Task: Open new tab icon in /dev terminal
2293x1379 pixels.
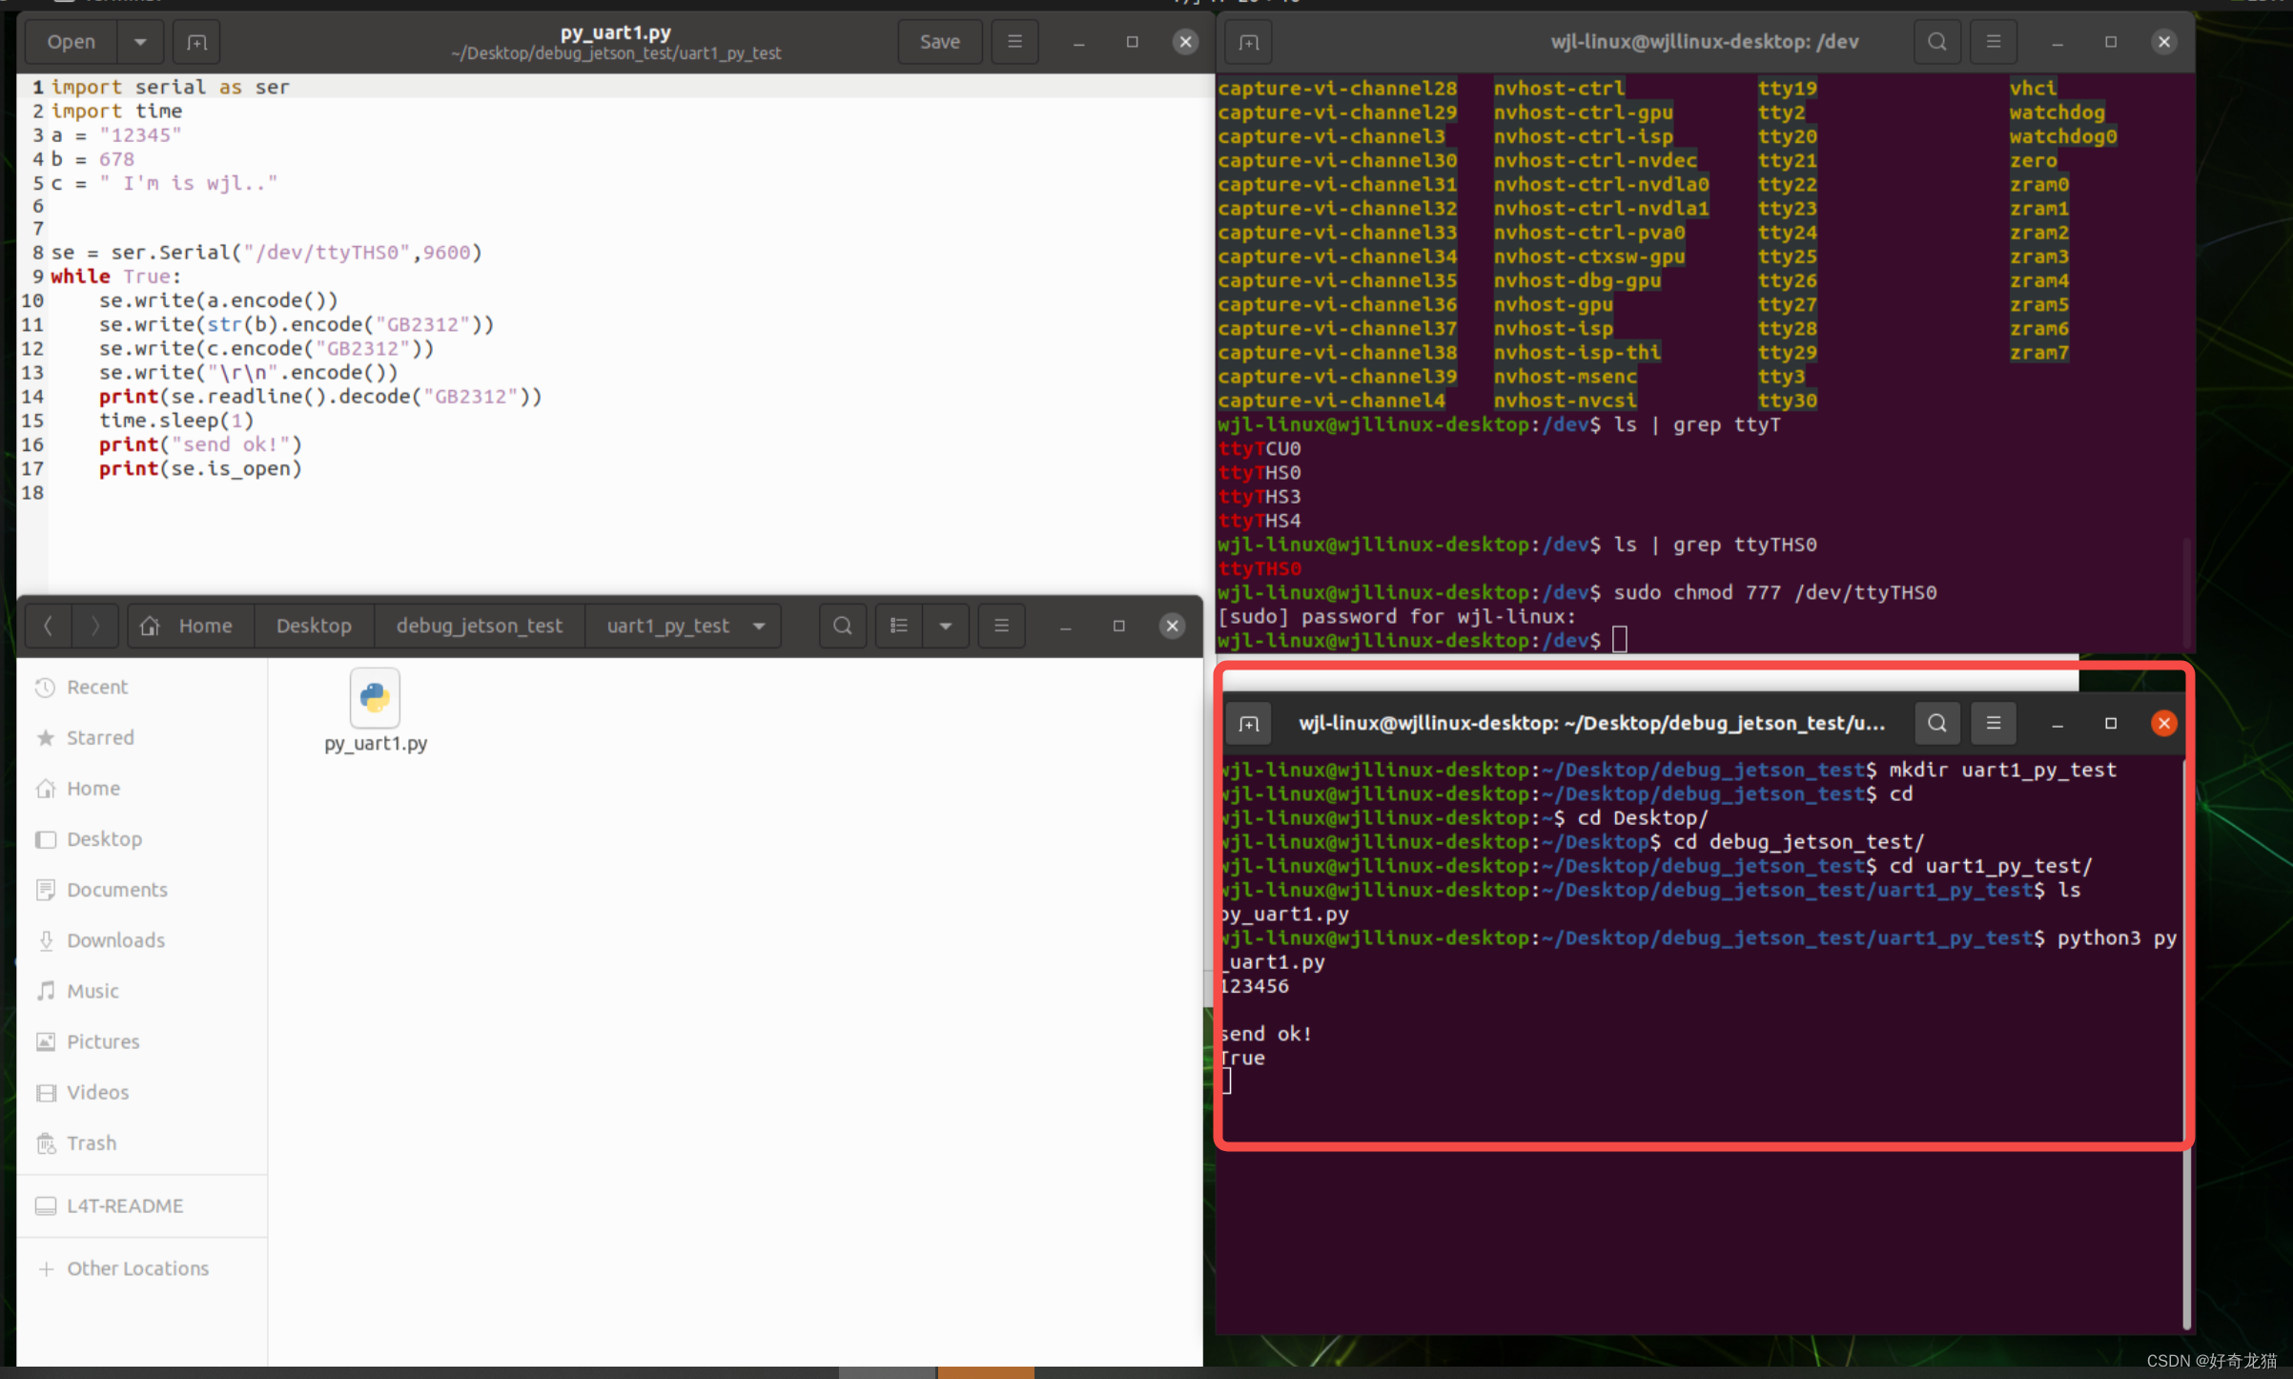Action: coord(1249,42)
